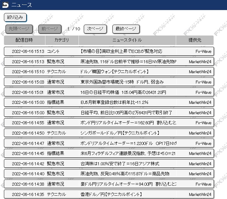The width and height of the screenshot is (227, 199).
Task: Click the page indicator 1 / 10
Action: coord(74,29)
